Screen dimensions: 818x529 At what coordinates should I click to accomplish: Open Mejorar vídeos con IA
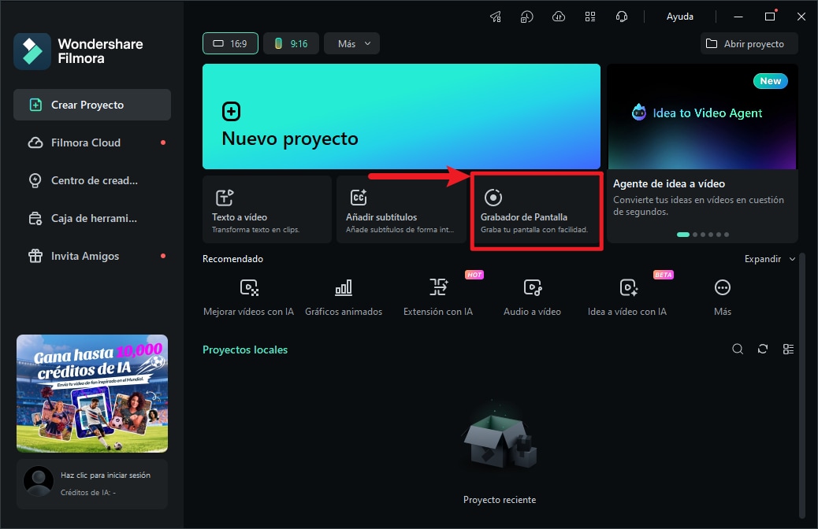point(249,298)
